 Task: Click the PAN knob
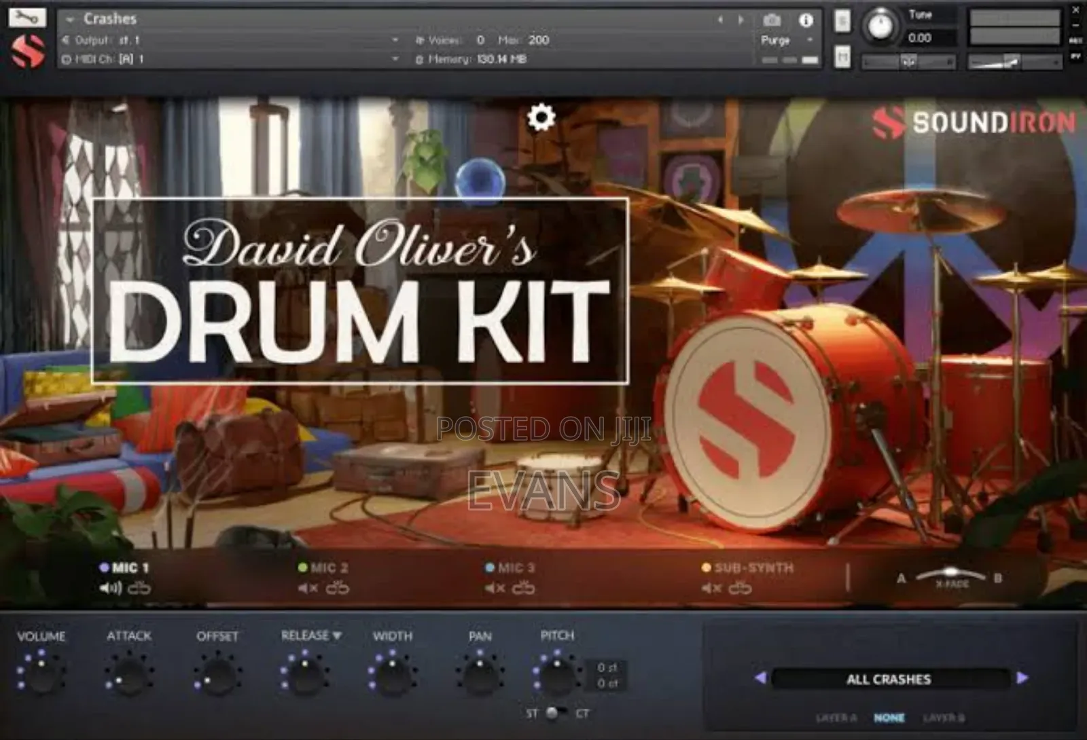480,674
